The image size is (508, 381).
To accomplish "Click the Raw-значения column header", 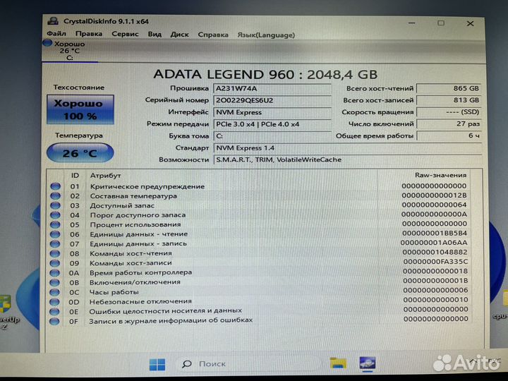I will 440,175.
